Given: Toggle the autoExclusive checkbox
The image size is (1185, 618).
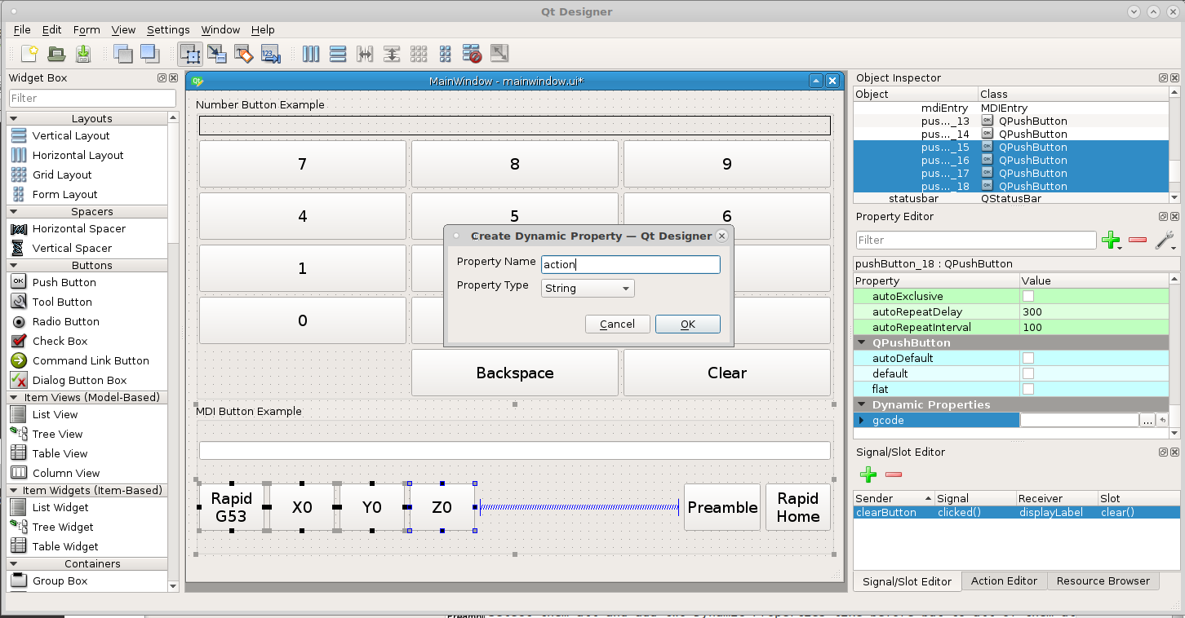Looking at the screenshot, I should [x=1028, y=296].
